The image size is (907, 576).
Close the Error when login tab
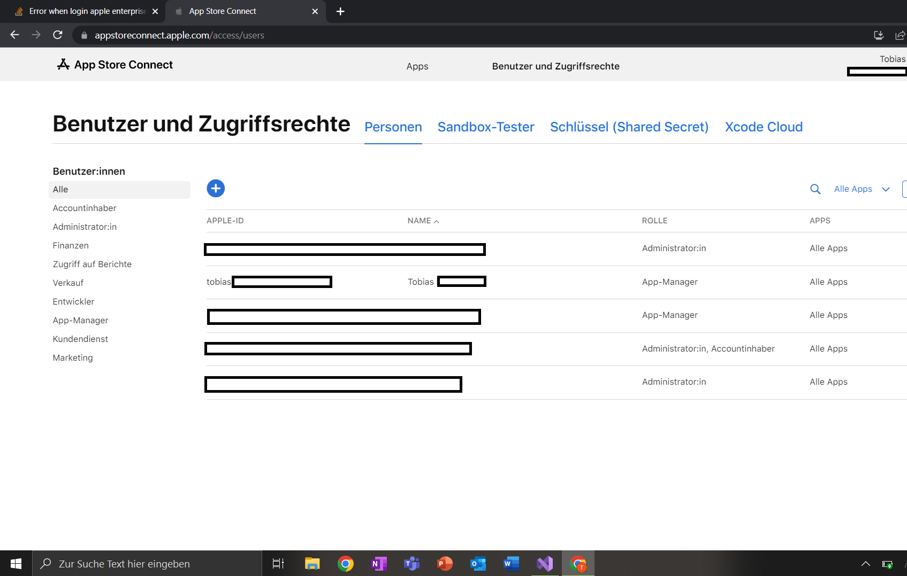point(155,11)
